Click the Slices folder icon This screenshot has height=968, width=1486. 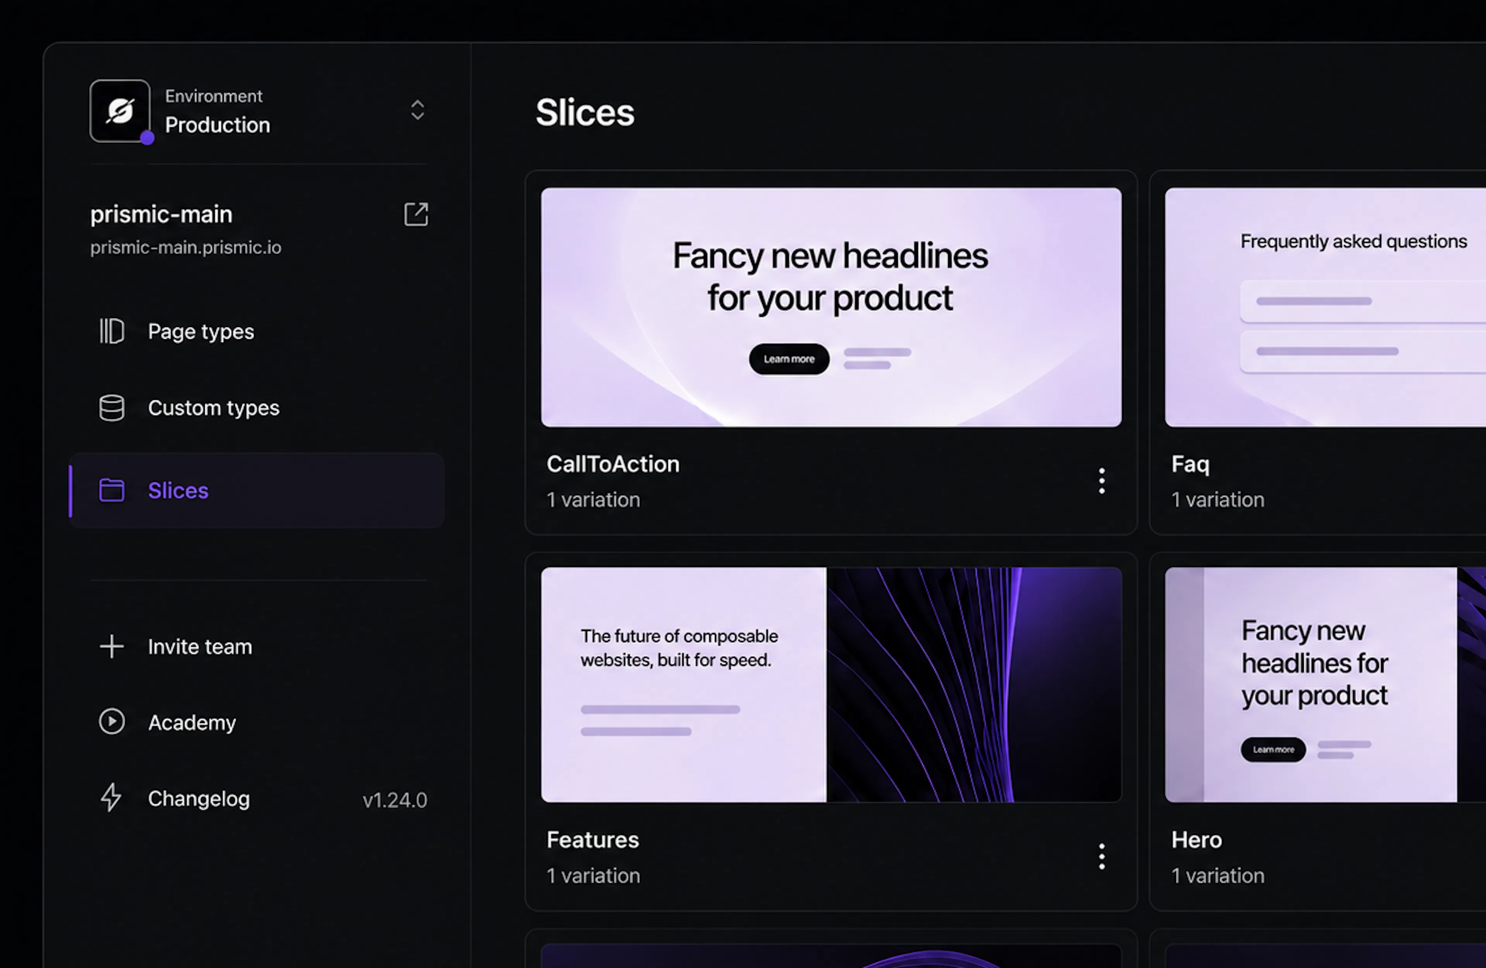[112, 490]
